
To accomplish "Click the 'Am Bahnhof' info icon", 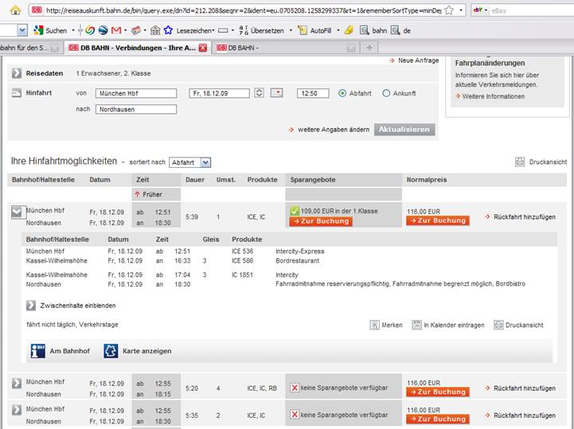I will click(x=37, y=351).
